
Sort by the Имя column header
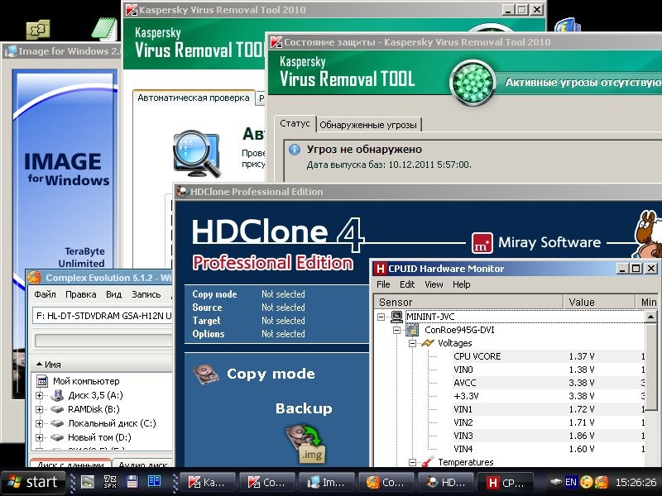point(103,365)
